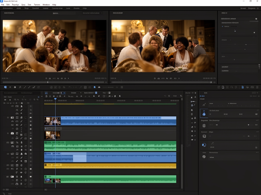Click the blue flask effect icon in the right panel

204,114
